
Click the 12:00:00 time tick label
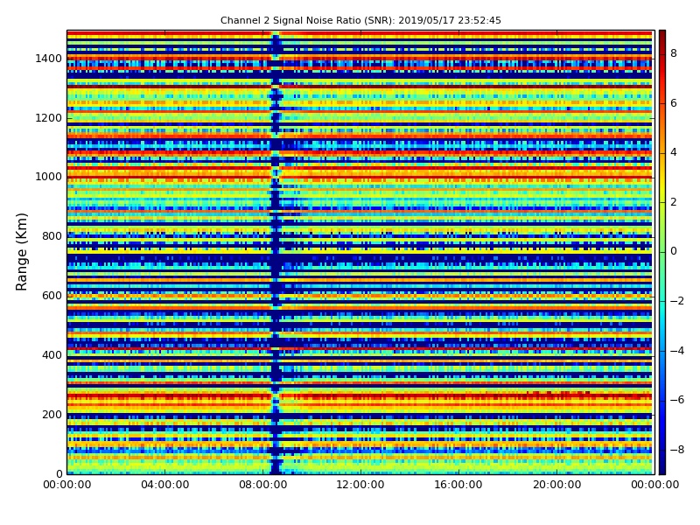[x=360, y=485]
